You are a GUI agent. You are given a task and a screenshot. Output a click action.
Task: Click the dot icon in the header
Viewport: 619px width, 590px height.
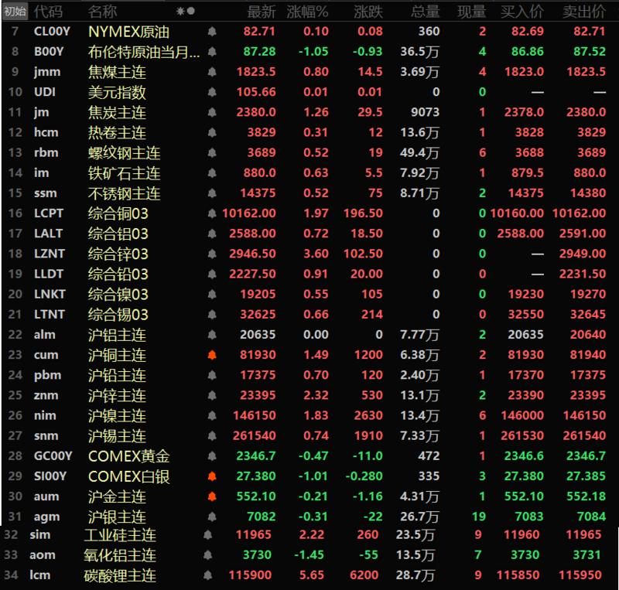pos(190,11)
